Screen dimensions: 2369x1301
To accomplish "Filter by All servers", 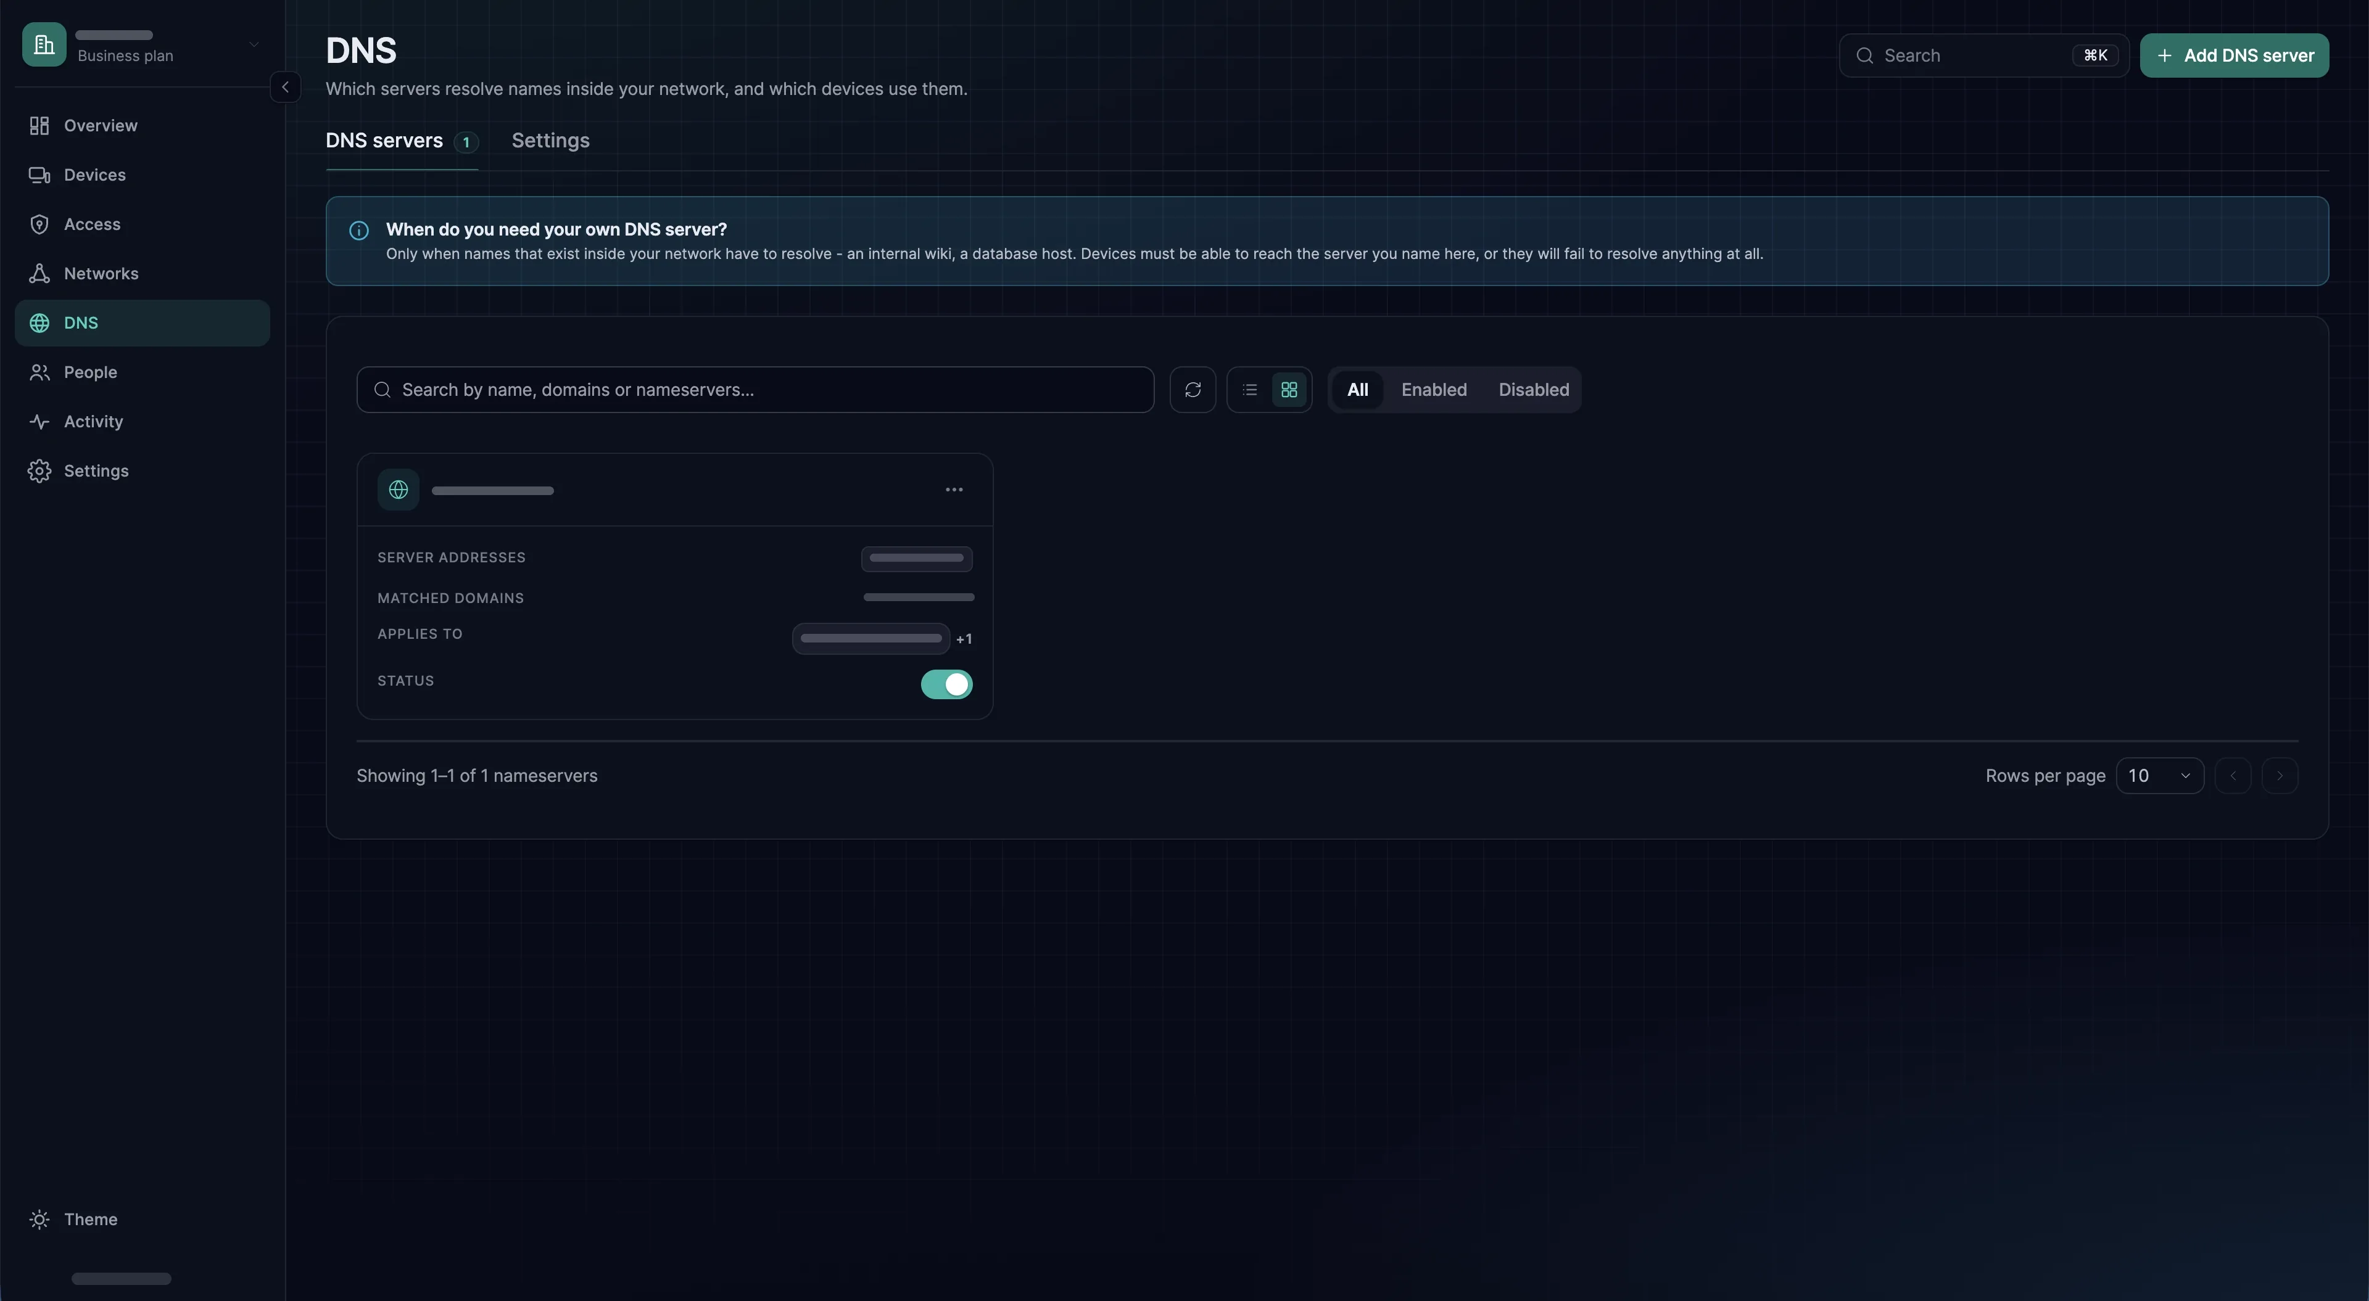I will click(1357, 390).
